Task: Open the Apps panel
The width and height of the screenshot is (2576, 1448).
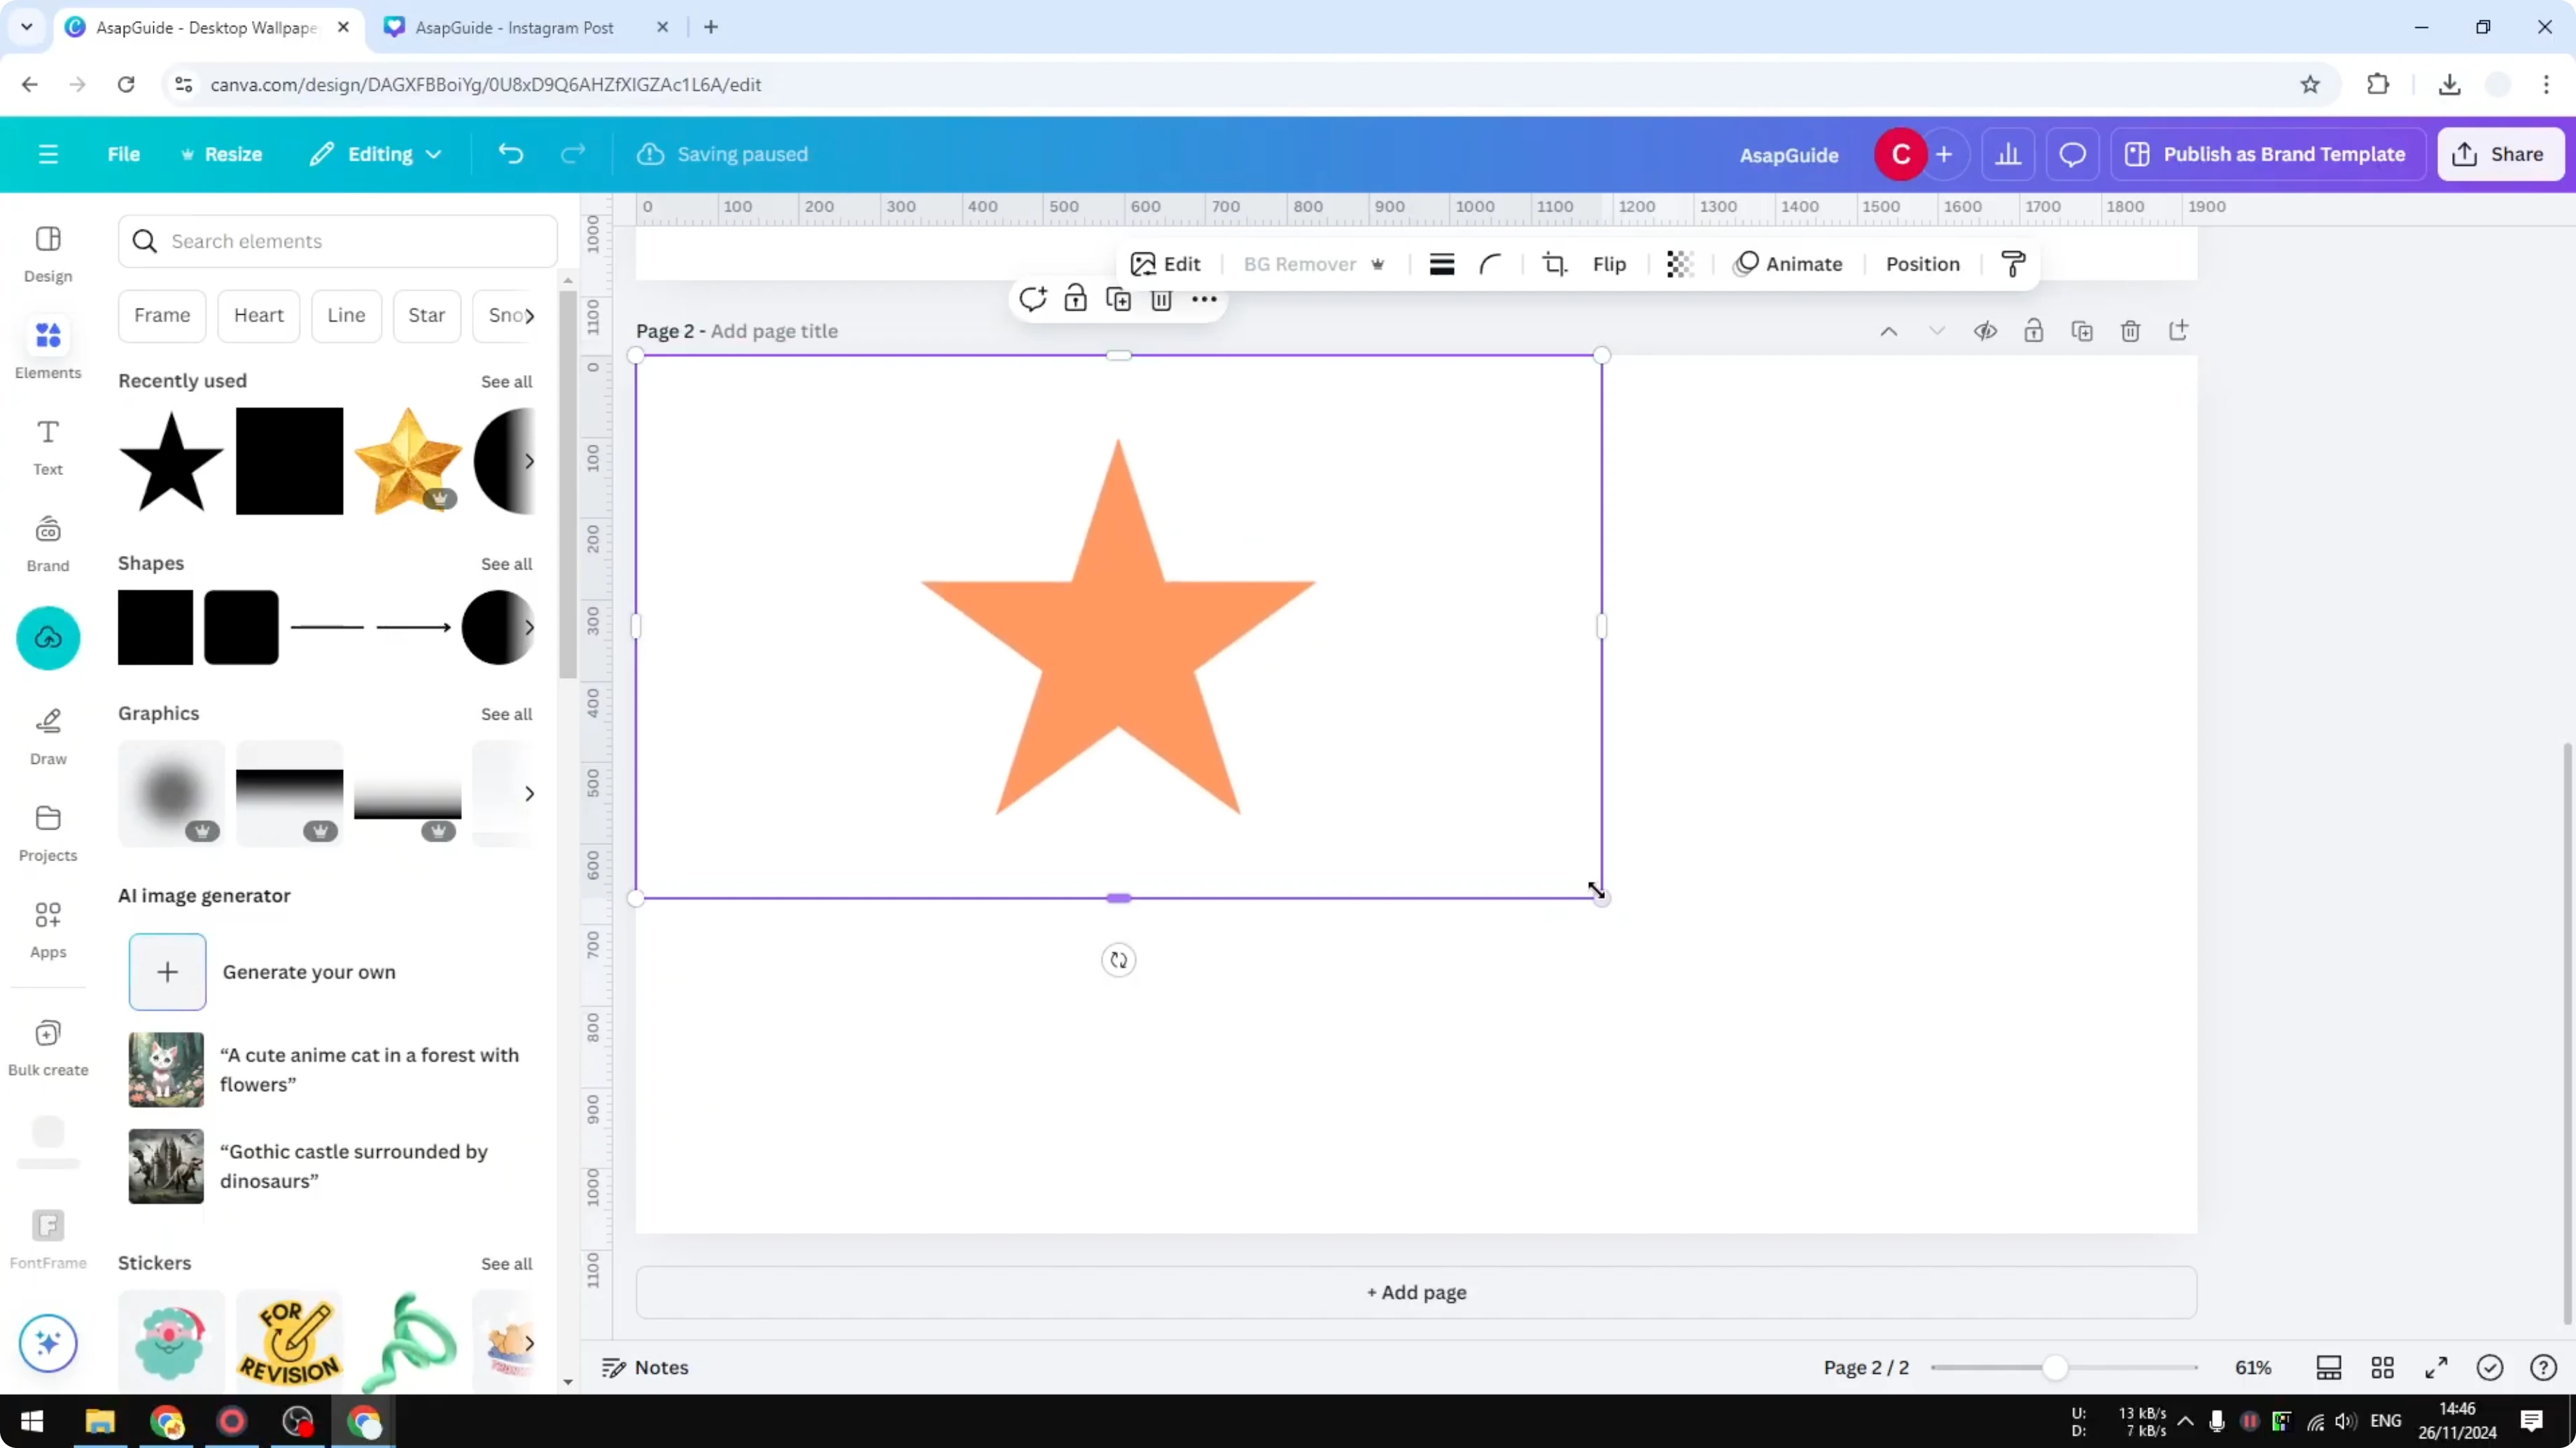Action: pos(47,928)
